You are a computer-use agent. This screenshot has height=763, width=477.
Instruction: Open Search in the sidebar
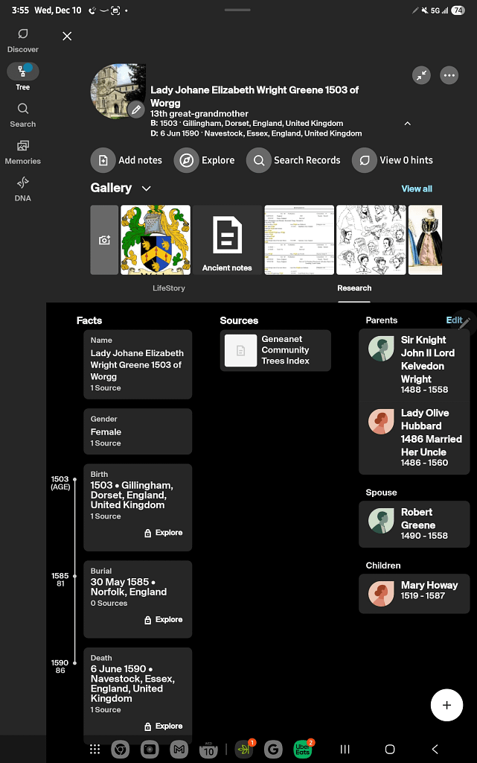click(23, 115)
